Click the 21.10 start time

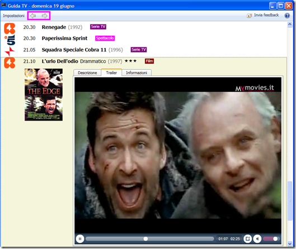click(x=29, y=61)
